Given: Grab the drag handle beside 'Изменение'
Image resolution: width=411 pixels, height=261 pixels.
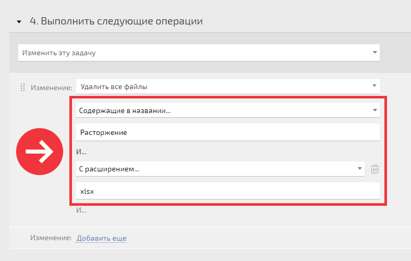Looking at the screenshot, I should point(22,88).
